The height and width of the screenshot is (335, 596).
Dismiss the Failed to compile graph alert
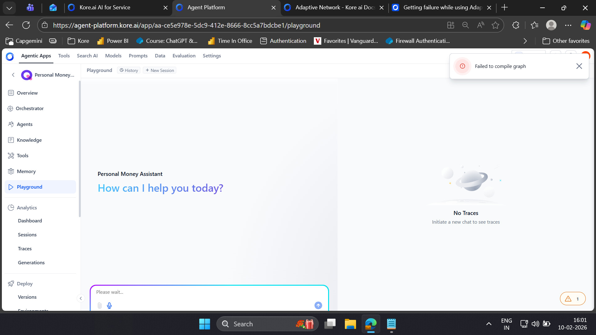tap(579, 66)
